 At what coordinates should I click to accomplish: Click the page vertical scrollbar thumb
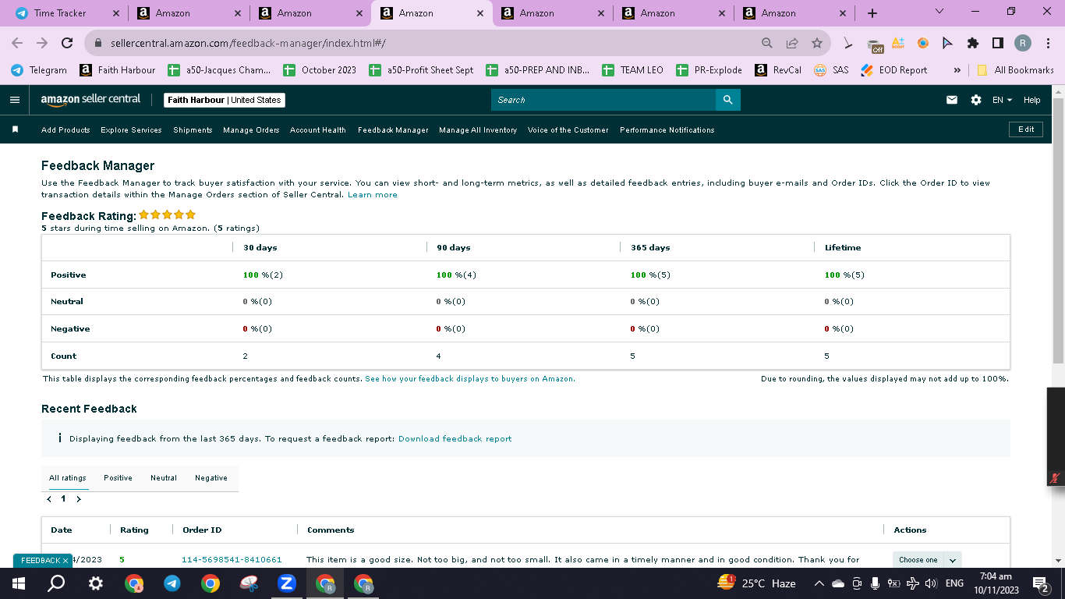tap(1058, 230)
